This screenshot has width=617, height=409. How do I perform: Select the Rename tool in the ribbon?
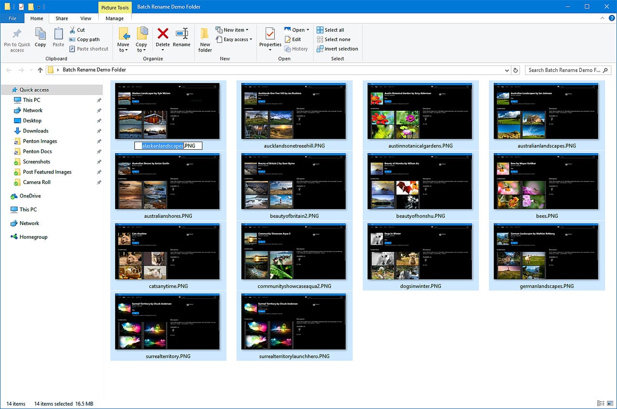coord(181,39)
